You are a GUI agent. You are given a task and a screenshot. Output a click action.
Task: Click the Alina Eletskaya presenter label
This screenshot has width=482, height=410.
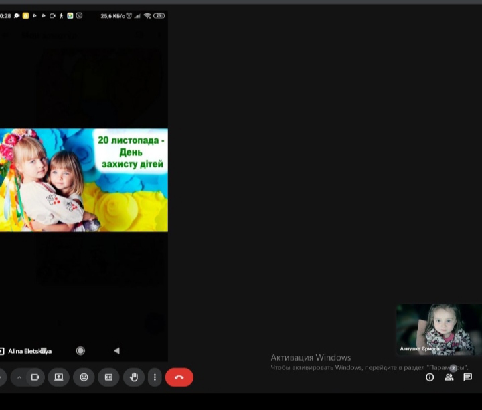click(x=29, y=351)
